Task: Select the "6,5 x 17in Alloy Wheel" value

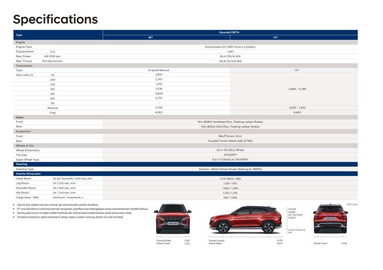Action: (230, 150)
